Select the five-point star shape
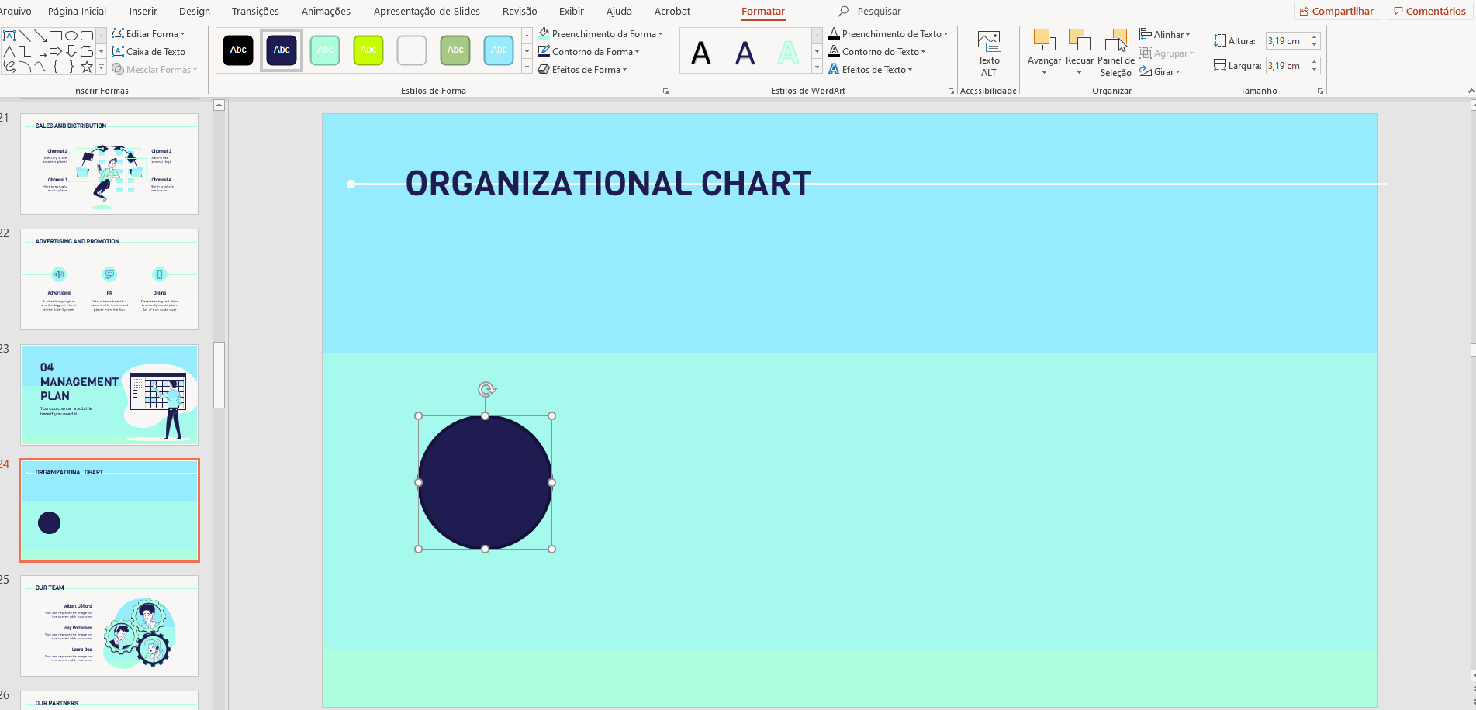This screenshot has height=710, width=1476. click(87, 67)
